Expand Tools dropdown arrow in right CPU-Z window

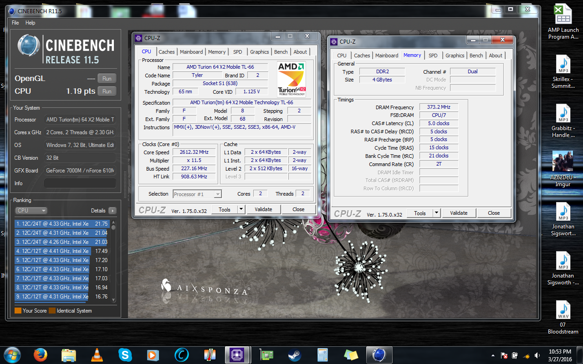[x=437, y=213]
